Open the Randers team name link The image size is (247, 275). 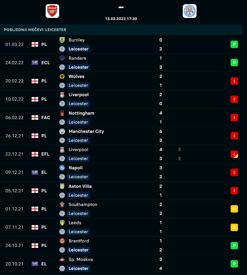(x=77, y=58)
